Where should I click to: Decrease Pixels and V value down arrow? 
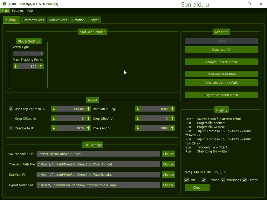tap(138, 128)
